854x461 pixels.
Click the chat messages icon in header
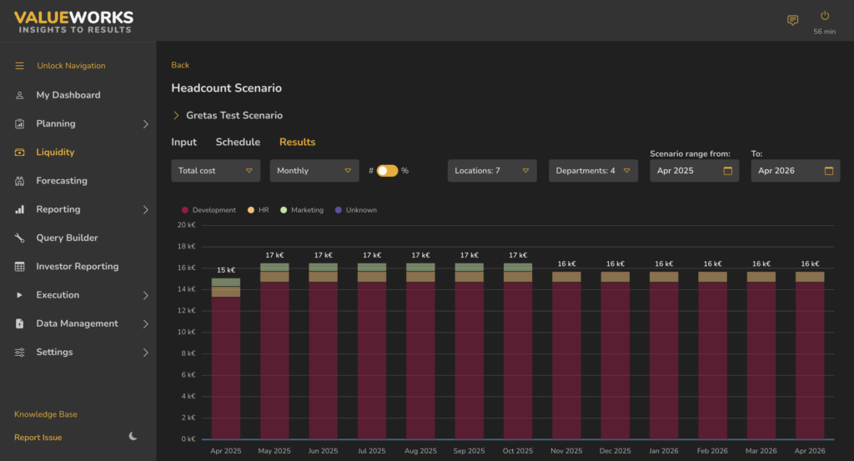click(x=792, y=20)
